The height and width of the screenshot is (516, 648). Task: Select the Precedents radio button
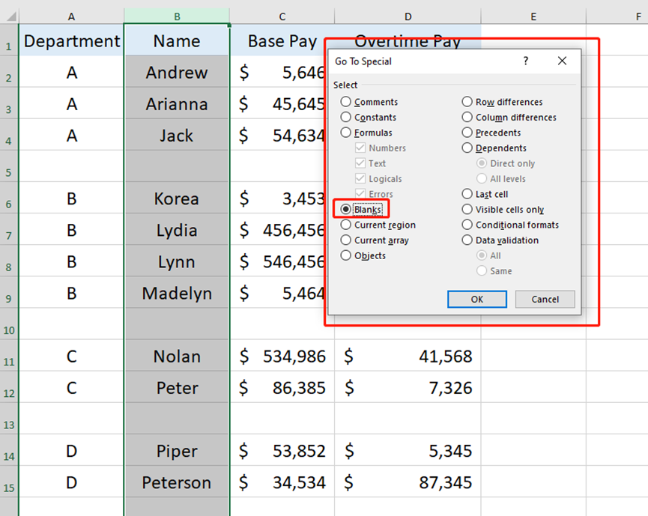click(x=467, y=133)
